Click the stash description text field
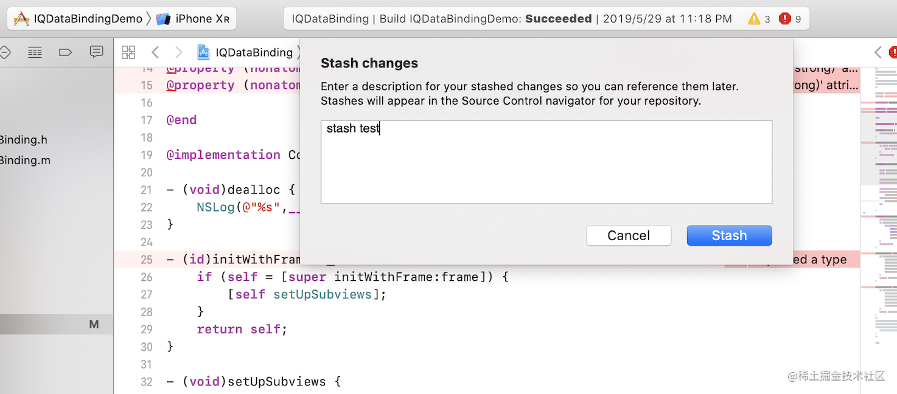This screenshot has height=394, width=897. pos(546,162)
